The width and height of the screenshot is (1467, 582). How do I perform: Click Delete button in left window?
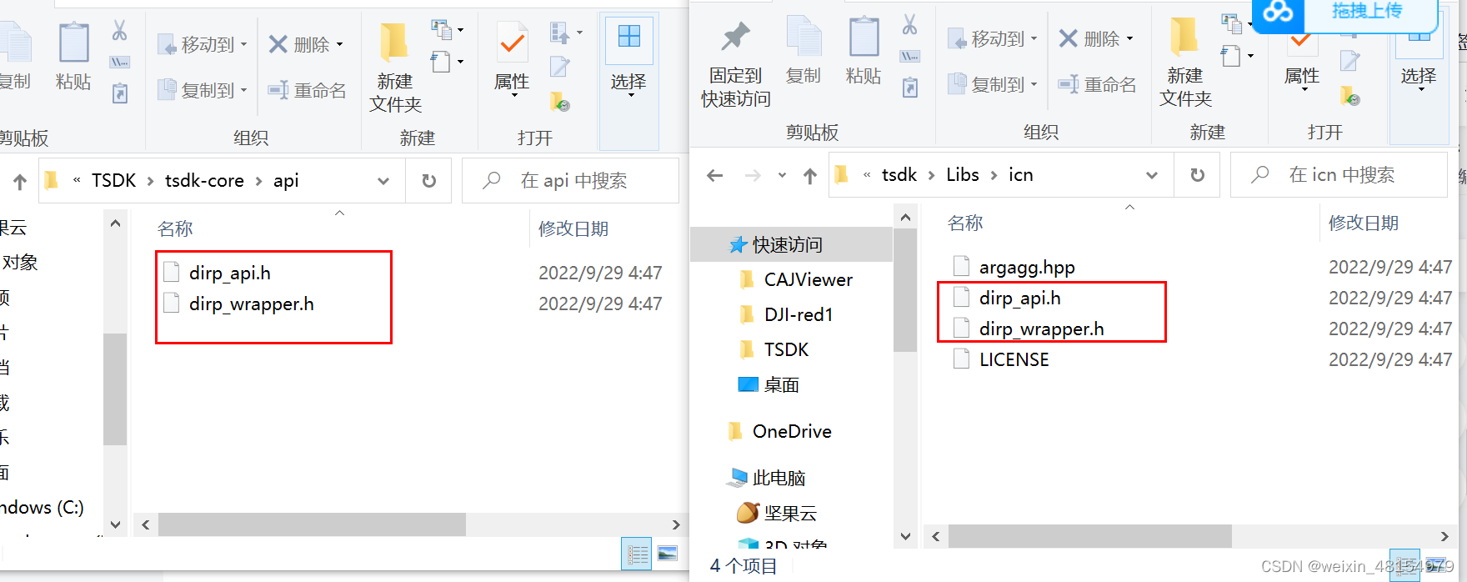click(x=305, y=44)
